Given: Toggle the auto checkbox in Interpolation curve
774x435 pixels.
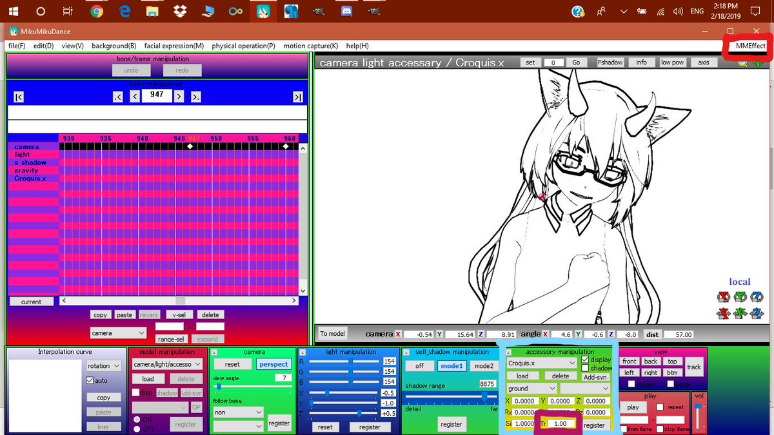Looking at the screenshot, I should (x=90, y=381).
